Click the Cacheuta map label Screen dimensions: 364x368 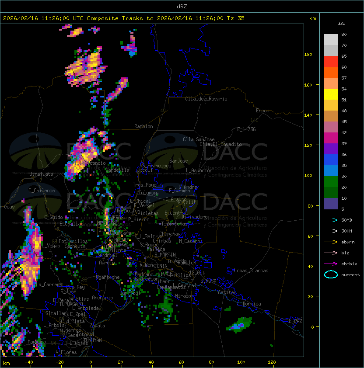pos(75,246)
